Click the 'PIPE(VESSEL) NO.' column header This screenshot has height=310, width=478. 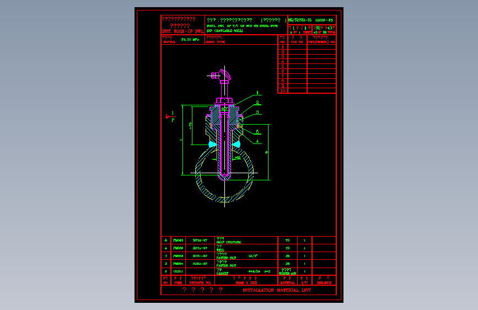[x=321, y=42]
